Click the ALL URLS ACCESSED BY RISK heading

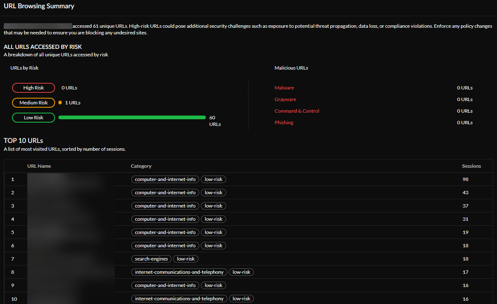tap(43, 47)
